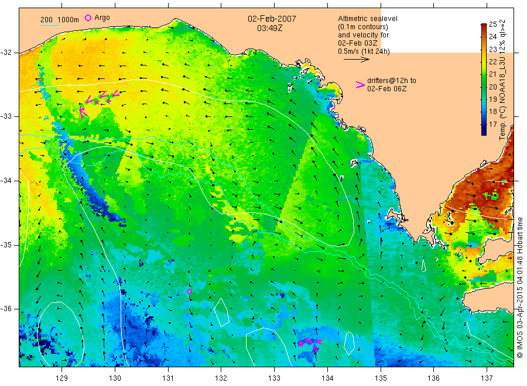Click the 0.5m/s velocity scale arrow
Screen dimensions: 527x386
[356, 60]
